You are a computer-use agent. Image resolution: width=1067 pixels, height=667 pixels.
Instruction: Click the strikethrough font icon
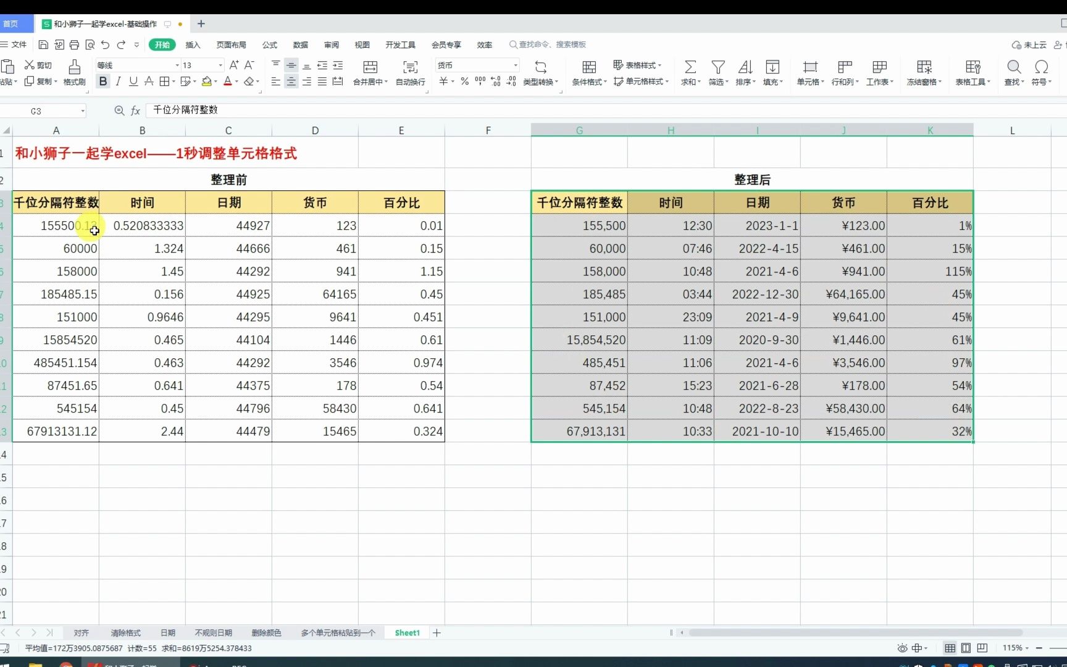pyautogui.click(x=148, y=82)
